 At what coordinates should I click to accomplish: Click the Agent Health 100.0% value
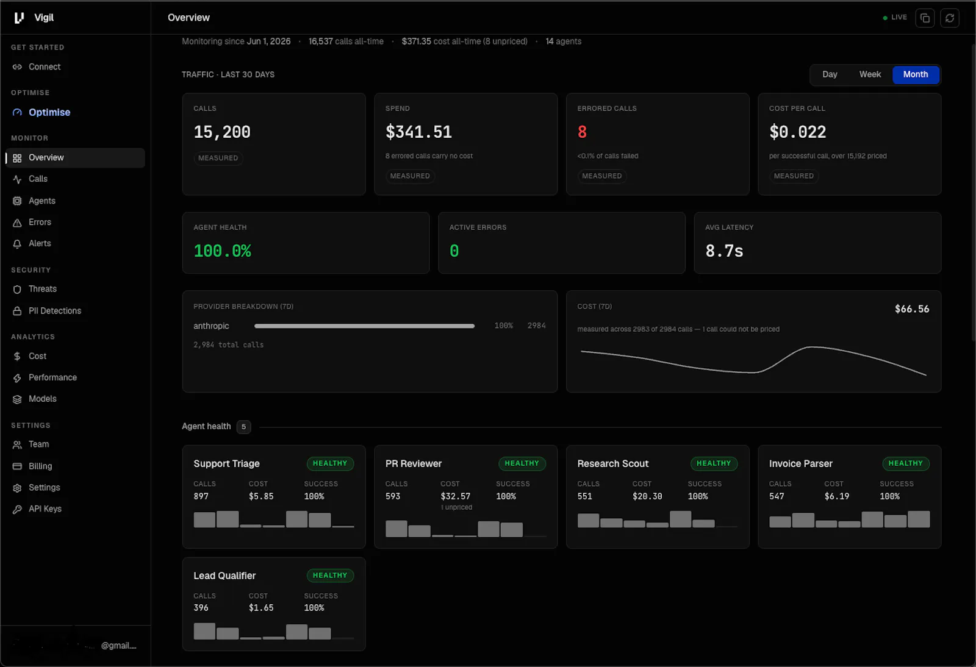pos(223,251)
